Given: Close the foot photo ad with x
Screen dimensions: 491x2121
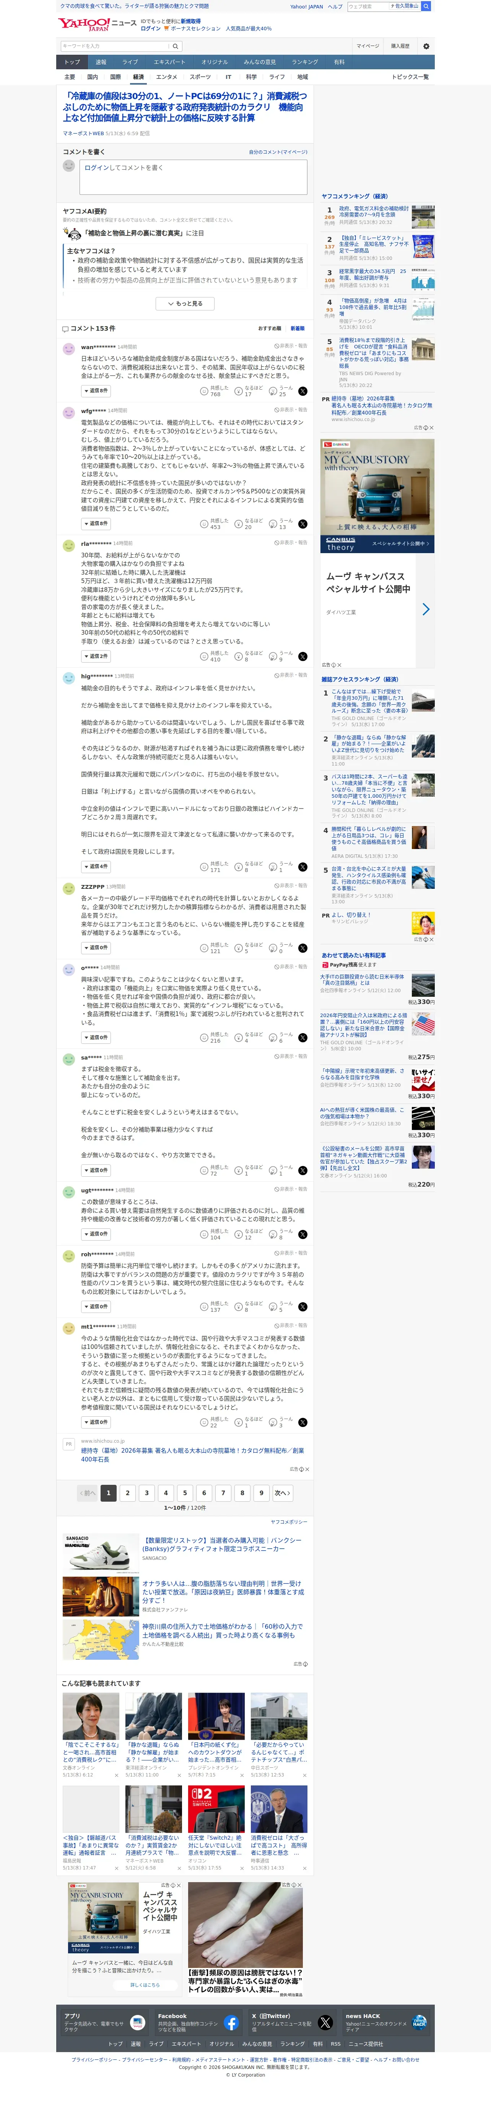Looking at the screenshot, I should (x=300, y=1885).
